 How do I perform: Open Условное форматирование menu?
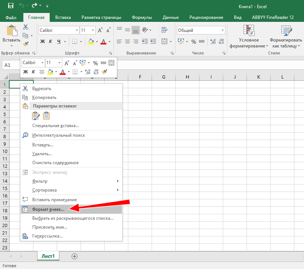click(249, 37)
